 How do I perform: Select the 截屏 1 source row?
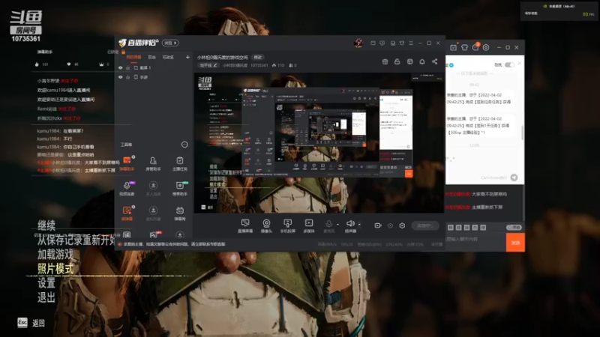coord(153,67)
